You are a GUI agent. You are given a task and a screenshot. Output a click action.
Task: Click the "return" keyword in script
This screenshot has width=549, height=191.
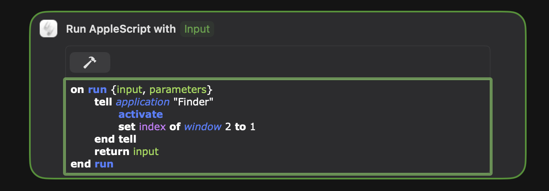coord(112,151)
